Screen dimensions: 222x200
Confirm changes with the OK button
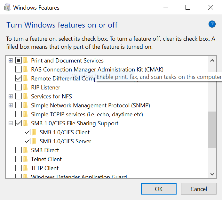(x=159, y=189)
